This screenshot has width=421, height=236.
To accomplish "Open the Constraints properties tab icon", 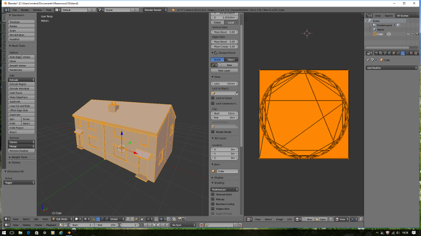I will tap(398, 53).
